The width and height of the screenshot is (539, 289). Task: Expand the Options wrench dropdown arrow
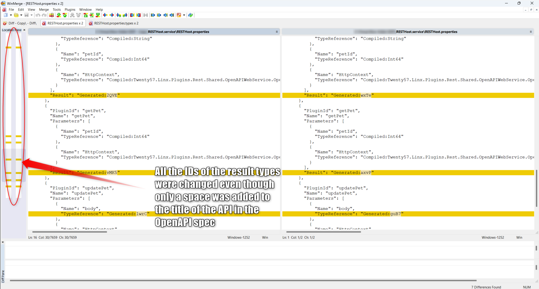(184, 15)
